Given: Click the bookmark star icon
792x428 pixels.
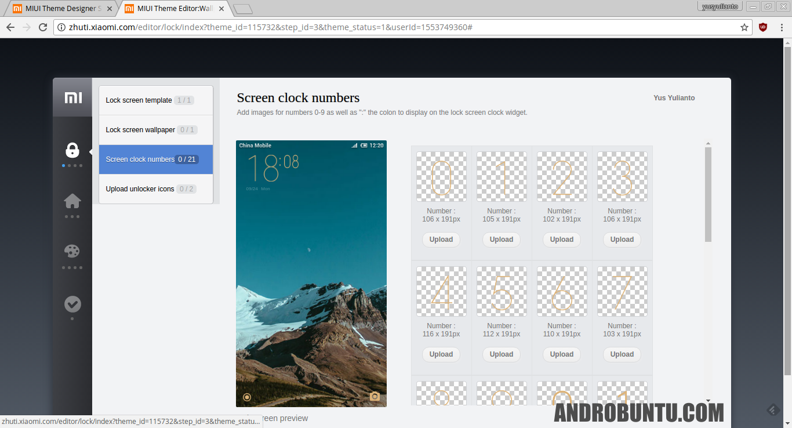Looking at the screenshot, I should pyautogui.click(x=744, y=27).
